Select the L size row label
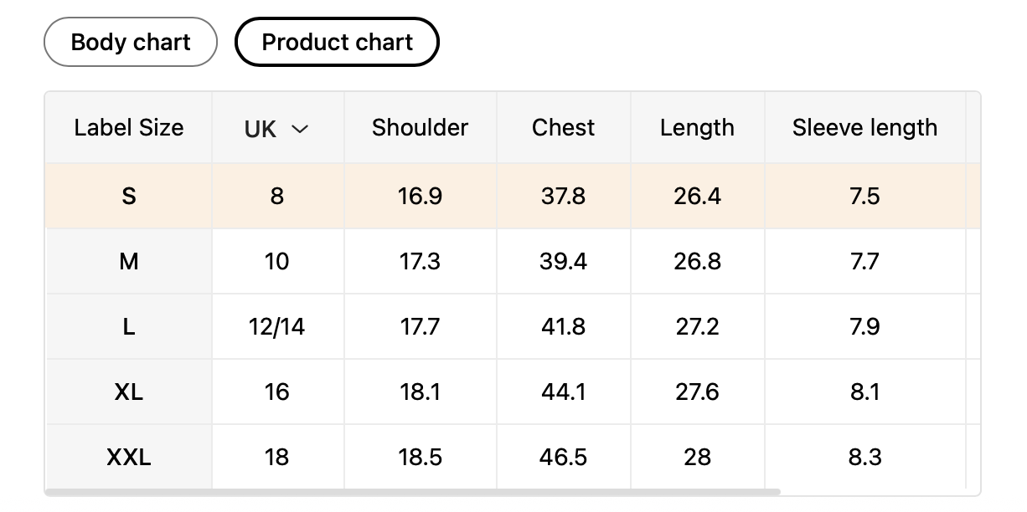 pyautogui.click(x=128, y=326)
